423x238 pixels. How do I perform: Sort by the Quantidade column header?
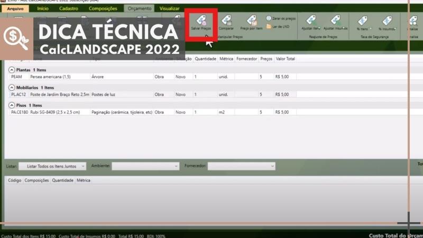coord(205,59)
